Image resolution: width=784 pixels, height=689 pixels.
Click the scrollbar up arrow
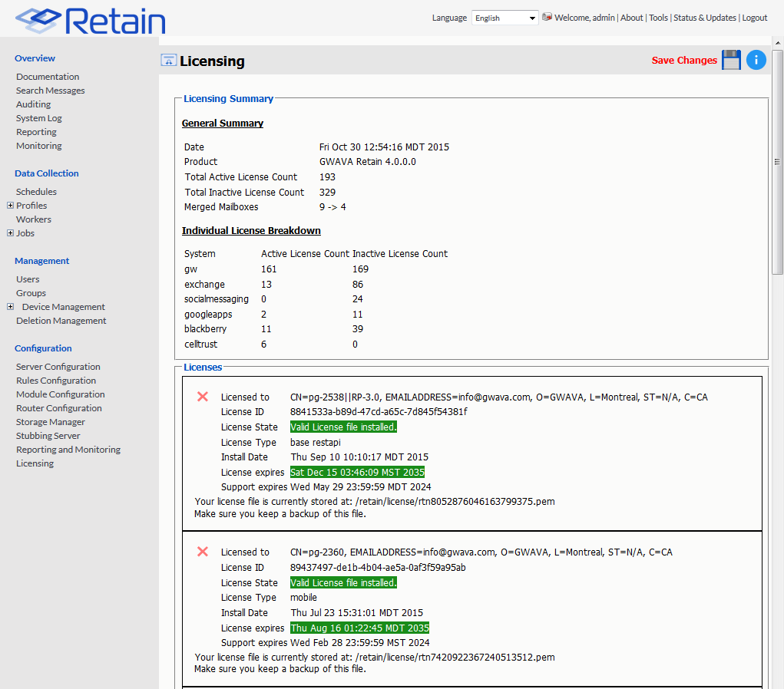point(778,43)
